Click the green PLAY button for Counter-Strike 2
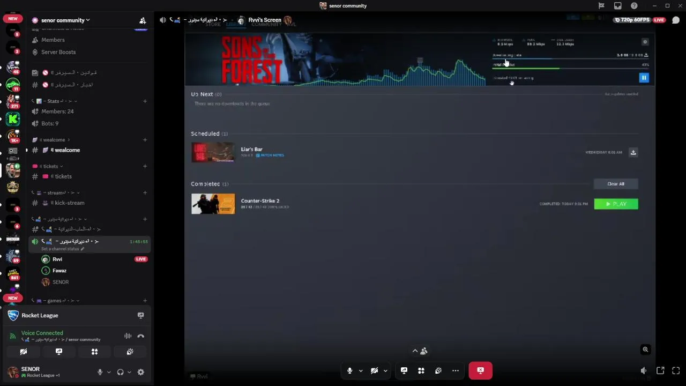Image resolution: width=686 pixels, height=386 pixels. tap(616, 204)
